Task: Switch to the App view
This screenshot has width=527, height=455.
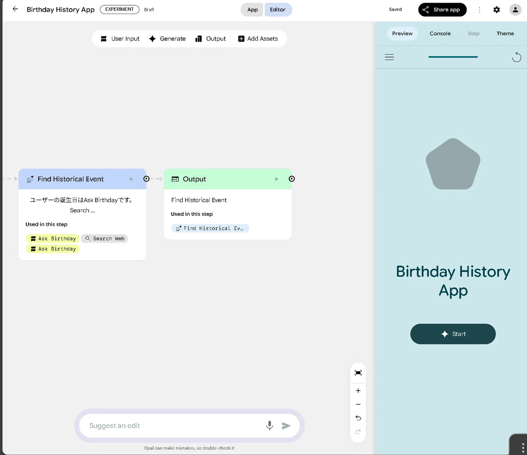Action: click(252, 10)
